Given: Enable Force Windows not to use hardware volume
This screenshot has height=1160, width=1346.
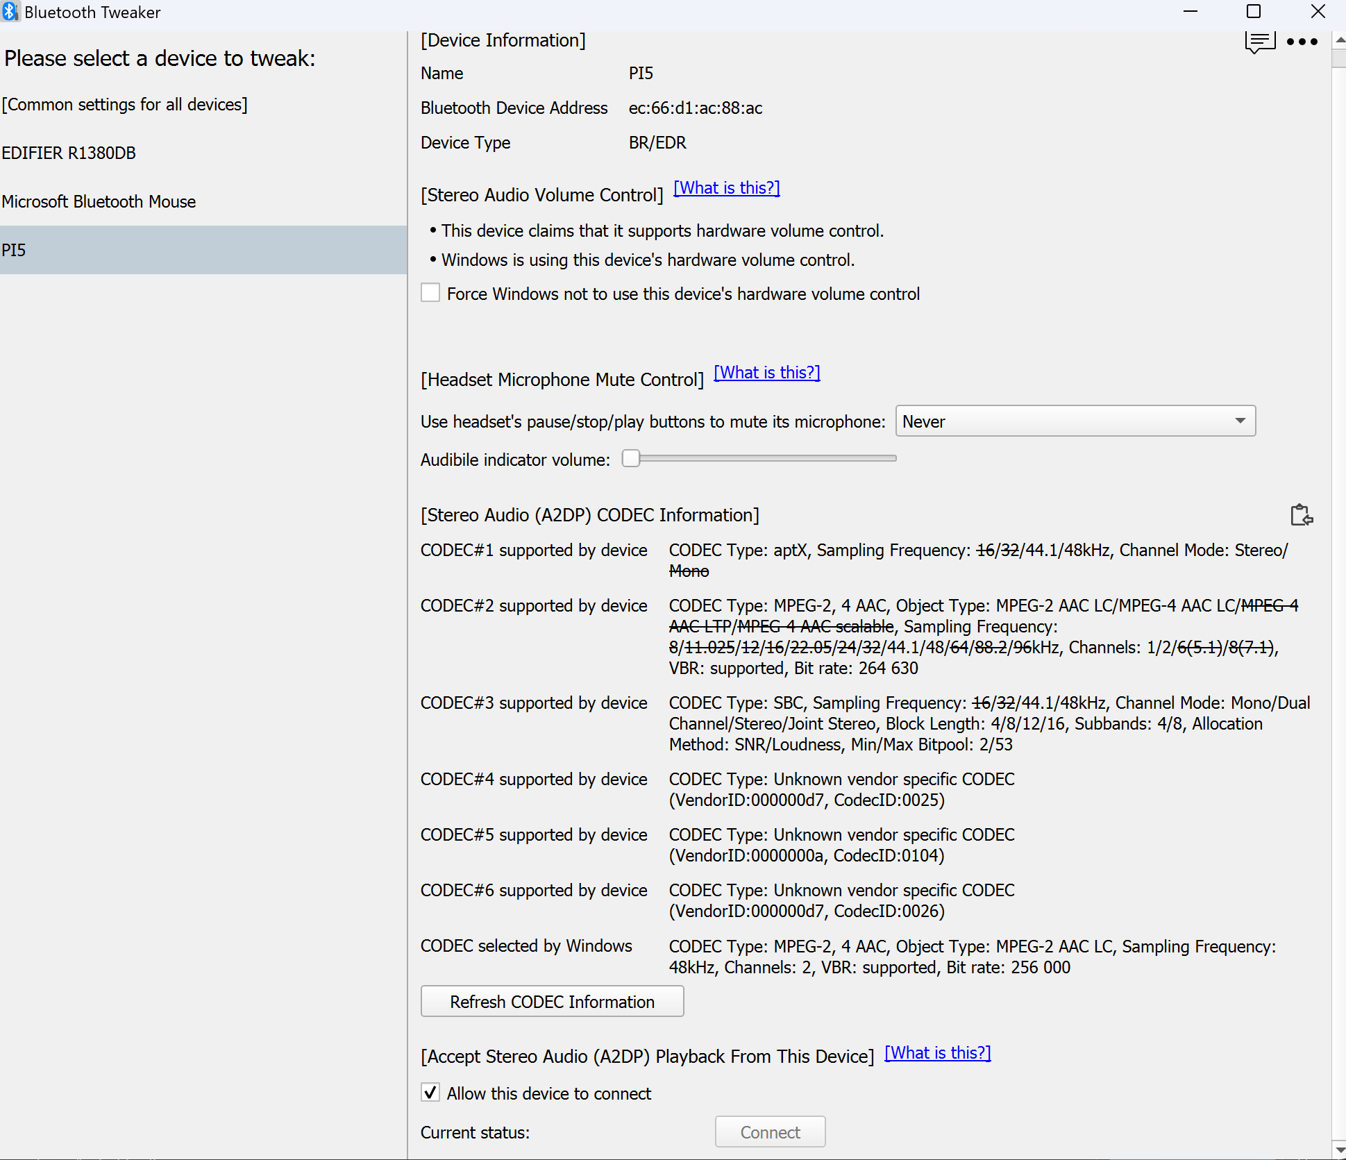Looking at the screenshot, I should 430,293.
